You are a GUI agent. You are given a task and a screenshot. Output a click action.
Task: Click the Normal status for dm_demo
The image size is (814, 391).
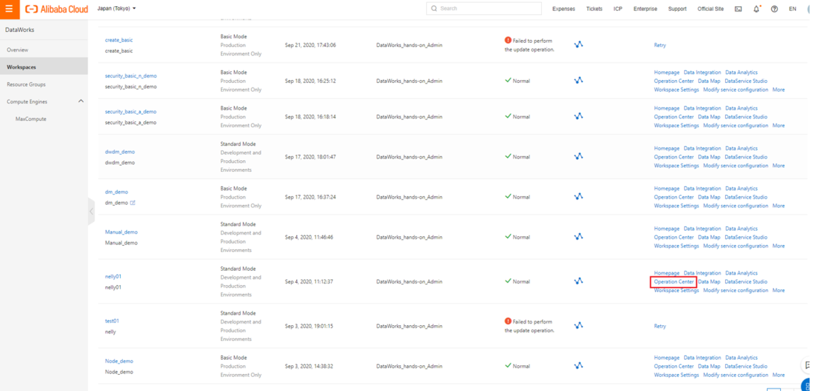click(x=518, y=196)
